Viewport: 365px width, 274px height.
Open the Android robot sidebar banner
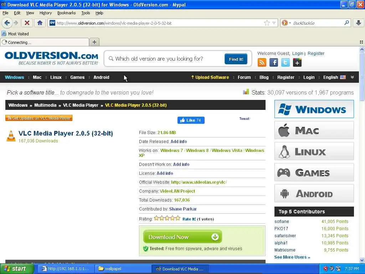[314, 193]
